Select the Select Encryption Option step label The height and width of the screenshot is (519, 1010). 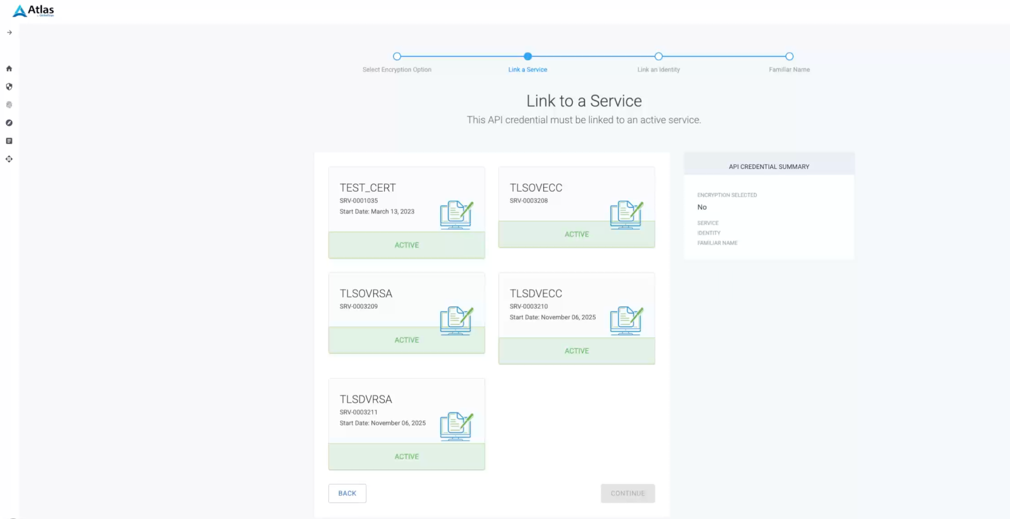[397, 70]
